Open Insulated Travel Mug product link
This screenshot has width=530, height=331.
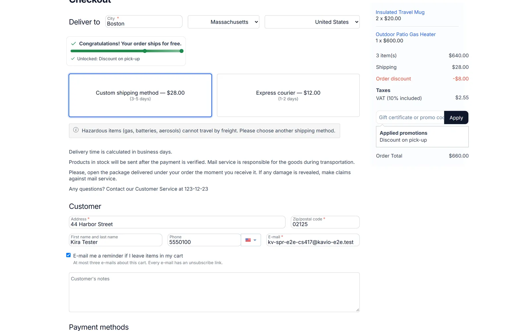[400, 12]
